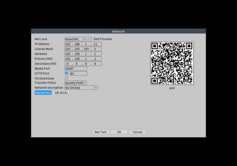237x166 pixels.
Task: Focus the Primary DNS field
Action: click(83, 59)
